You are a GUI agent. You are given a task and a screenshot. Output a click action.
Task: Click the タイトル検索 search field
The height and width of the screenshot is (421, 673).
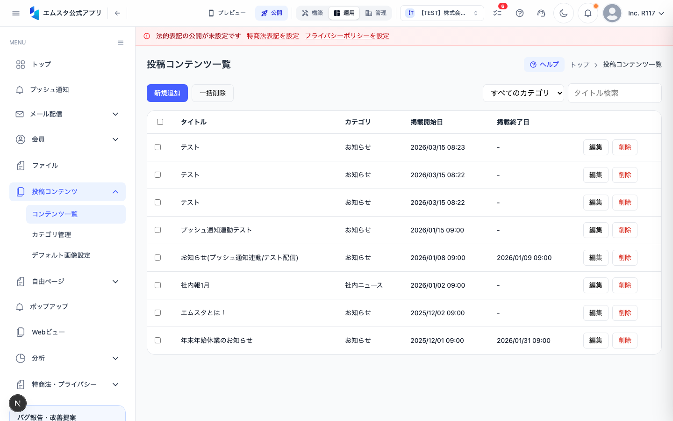[615, 93]
